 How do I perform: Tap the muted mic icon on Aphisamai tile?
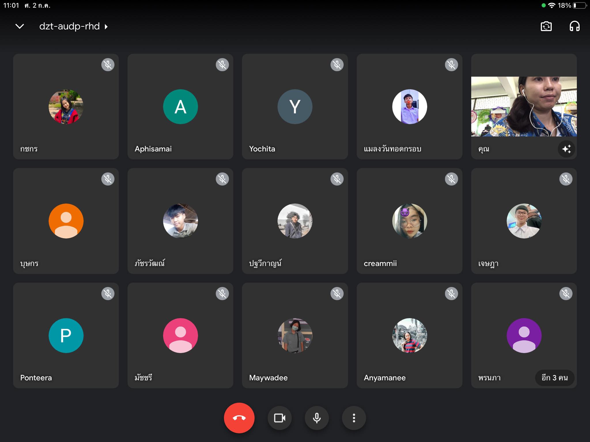pyautogui.click(x=222, y=65)
